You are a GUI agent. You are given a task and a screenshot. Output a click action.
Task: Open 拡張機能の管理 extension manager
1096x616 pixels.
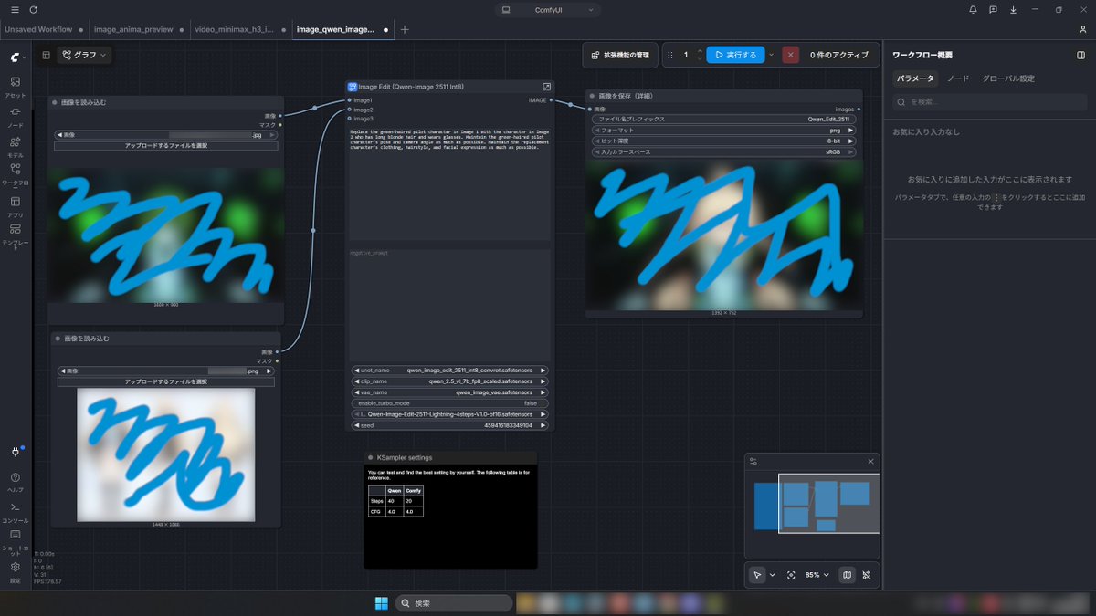(x=620, y=55)
